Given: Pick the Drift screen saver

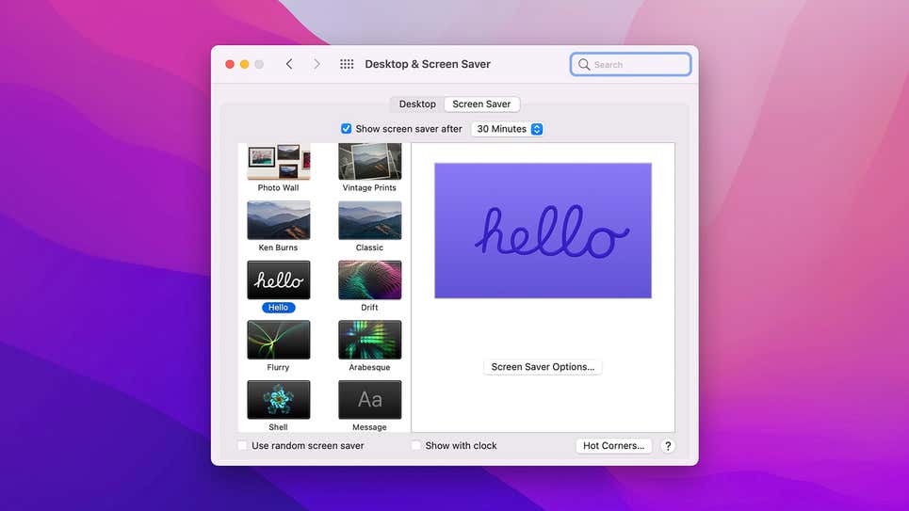Looking at the screenshot, I should [x=370, y=279].
